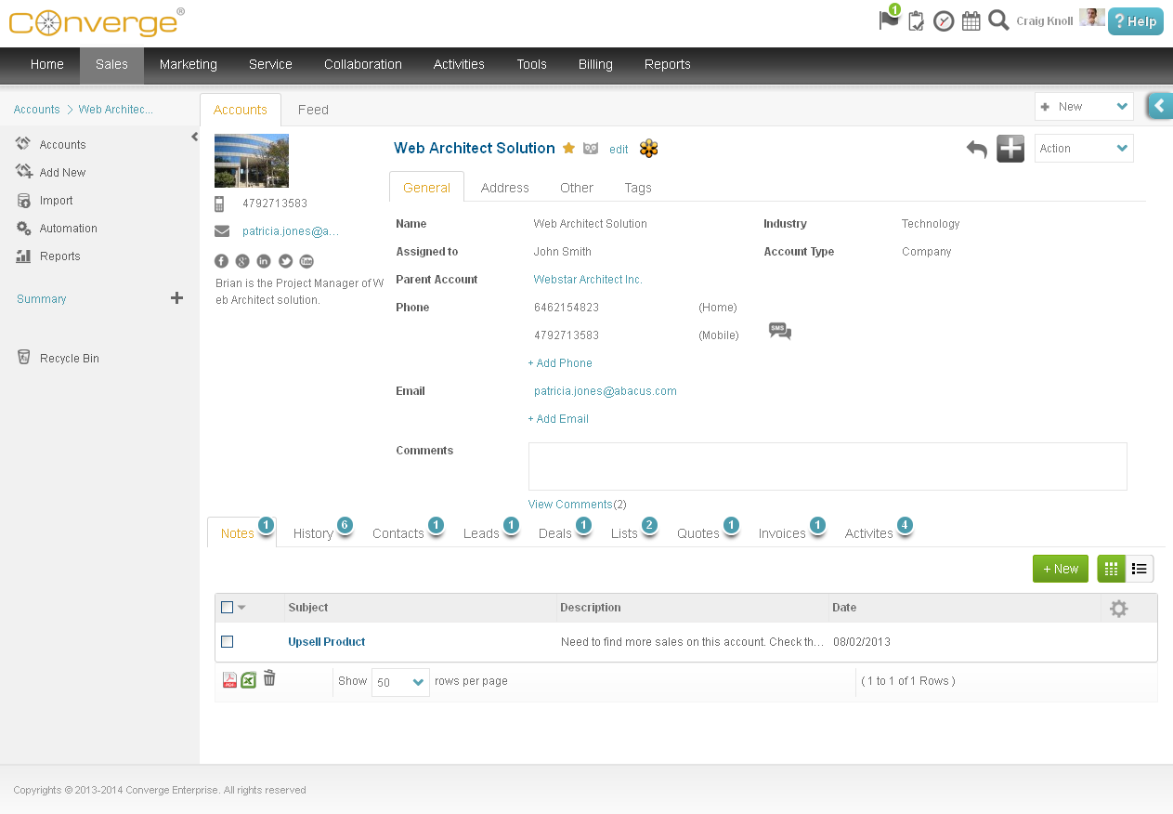This screenshot has height=814, width=1173.
Task: Click the account building photo thumbnail
Action: tap(252, 161)
